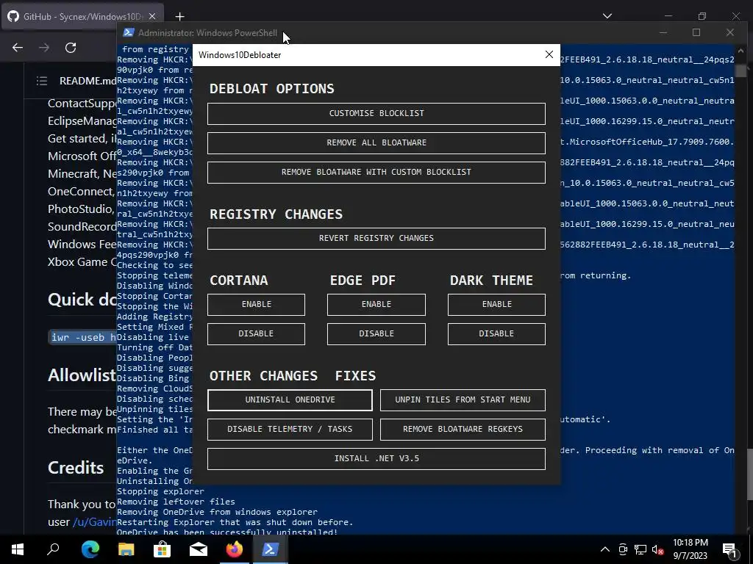
Task: Go back in the browser
Action: coord(18,48)
